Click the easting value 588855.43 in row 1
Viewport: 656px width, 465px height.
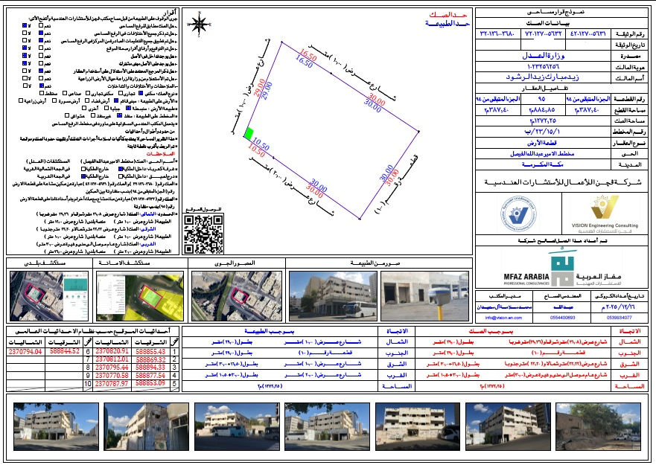tap(150, 352)
